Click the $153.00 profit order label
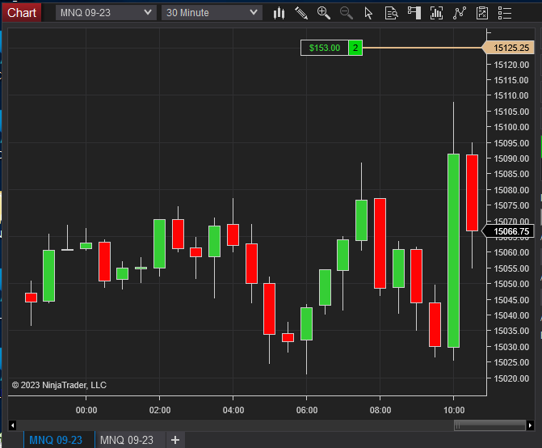This screenshot has width=542, height=448. coord(324,48)
